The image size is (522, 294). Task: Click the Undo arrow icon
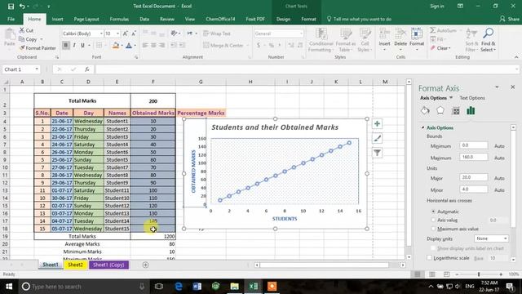tap(22, 7)
